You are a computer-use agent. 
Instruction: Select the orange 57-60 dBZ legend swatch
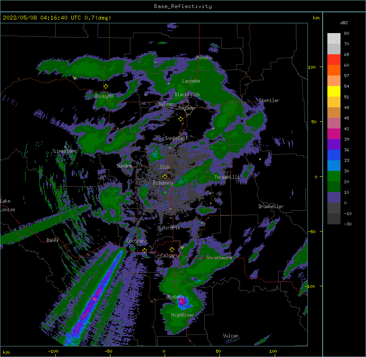point(334,70)
